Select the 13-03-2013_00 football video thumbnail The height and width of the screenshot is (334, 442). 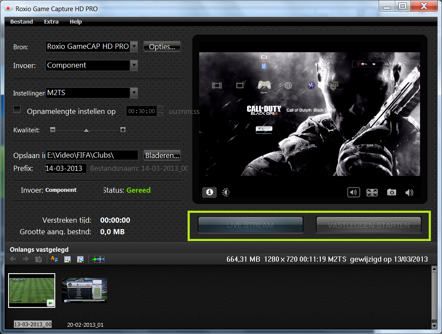pyautogui.click(x=32, y=290)
